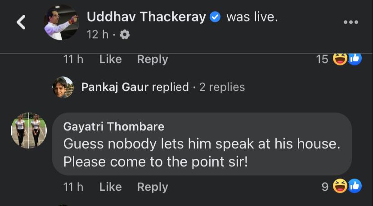Tap the 11 h timestamp on Gayatri's comment
373x206 pixels.
(73, 187)
